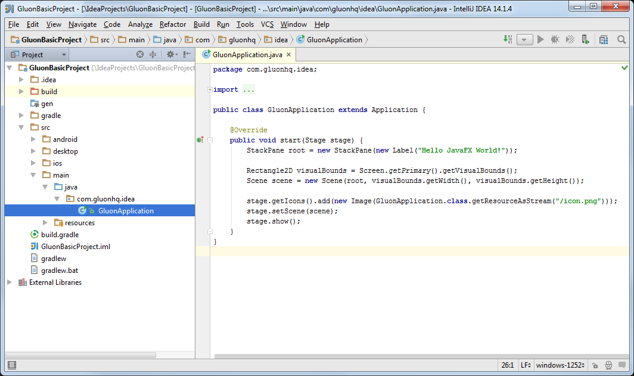Click the tool window toggle in status bar
The height and width of the screenshot is (376, 634).
pos(12,365)
